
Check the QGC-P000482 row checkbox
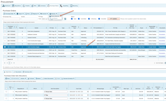(5, 34)
